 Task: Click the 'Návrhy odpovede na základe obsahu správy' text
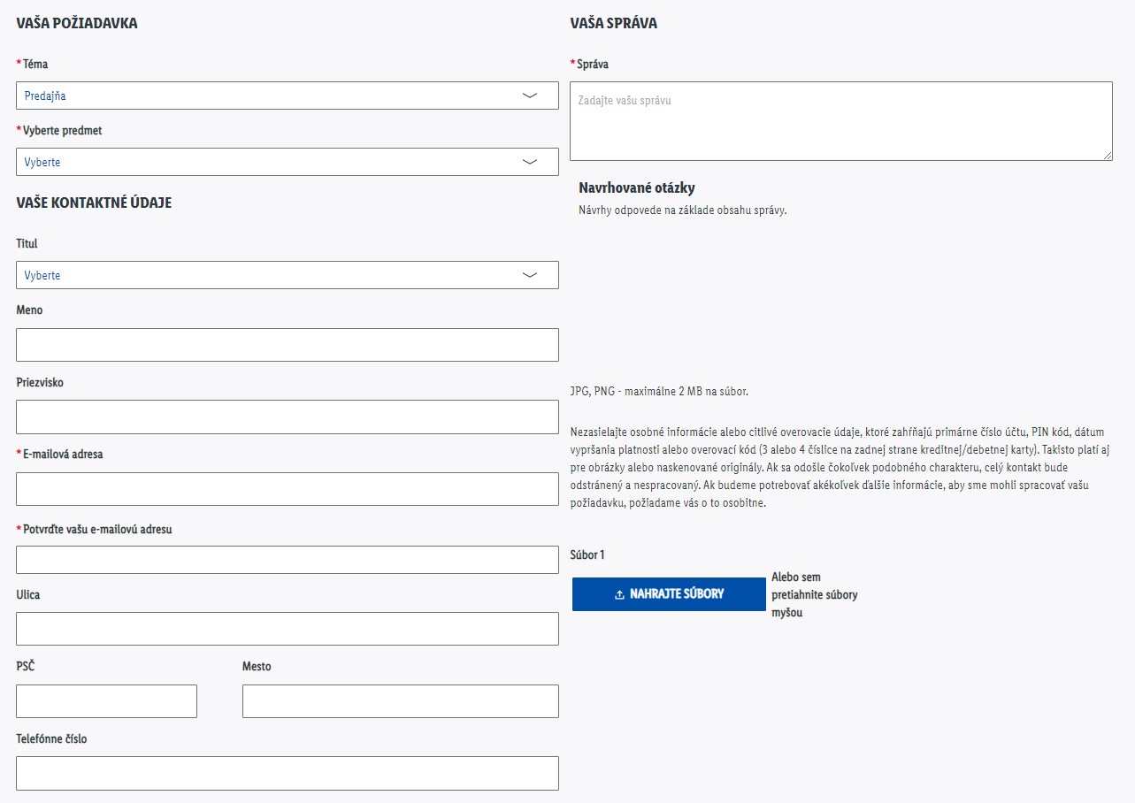point(683,210)
